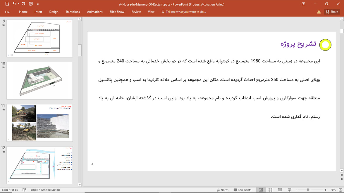Toggle the Notes pane
The width and height of the screenshot is (344, 193).
tap(222, 190)
